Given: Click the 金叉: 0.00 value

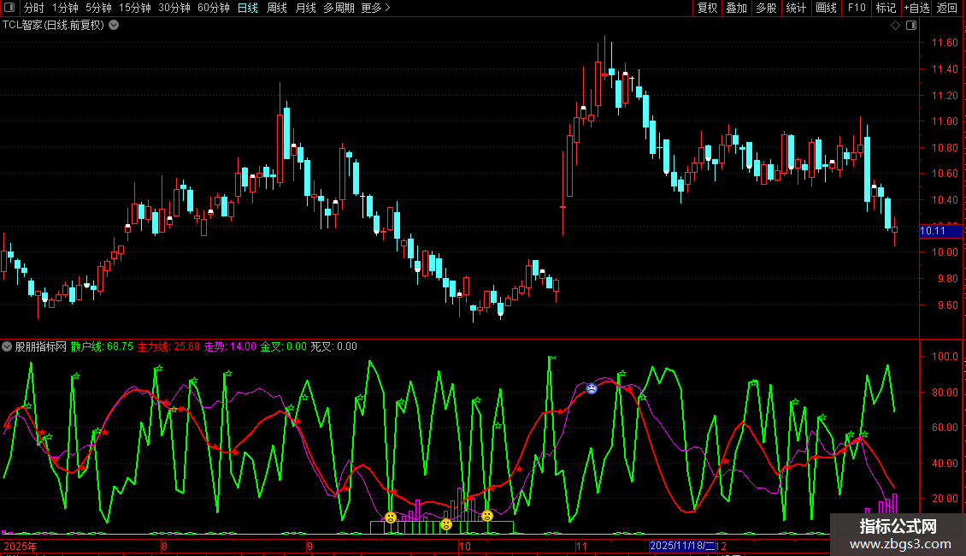Looking at the screenshot, I should click(284, 346).
